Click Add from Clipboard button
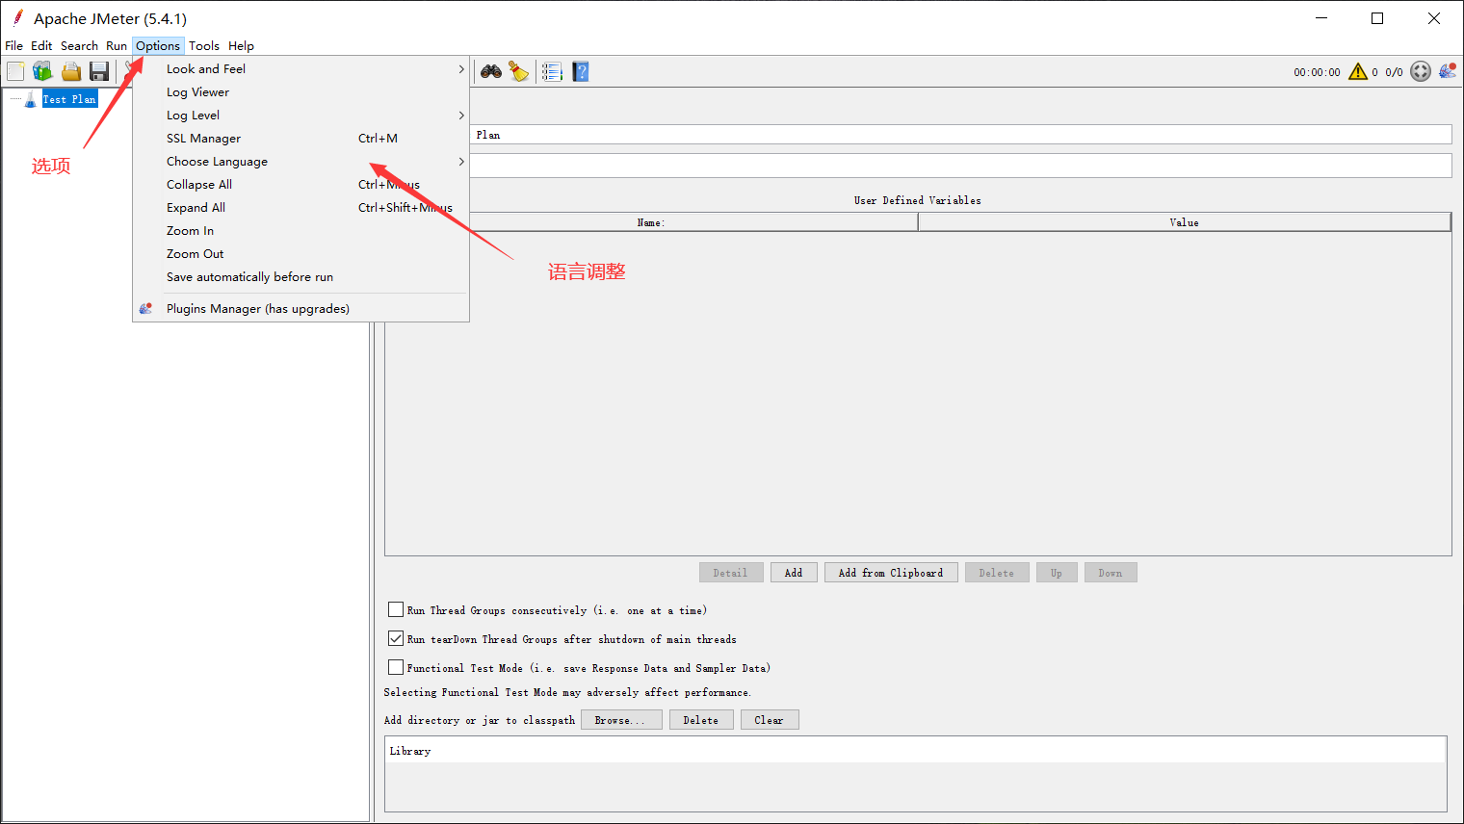The image size is (1464, 824). point(891,573)
